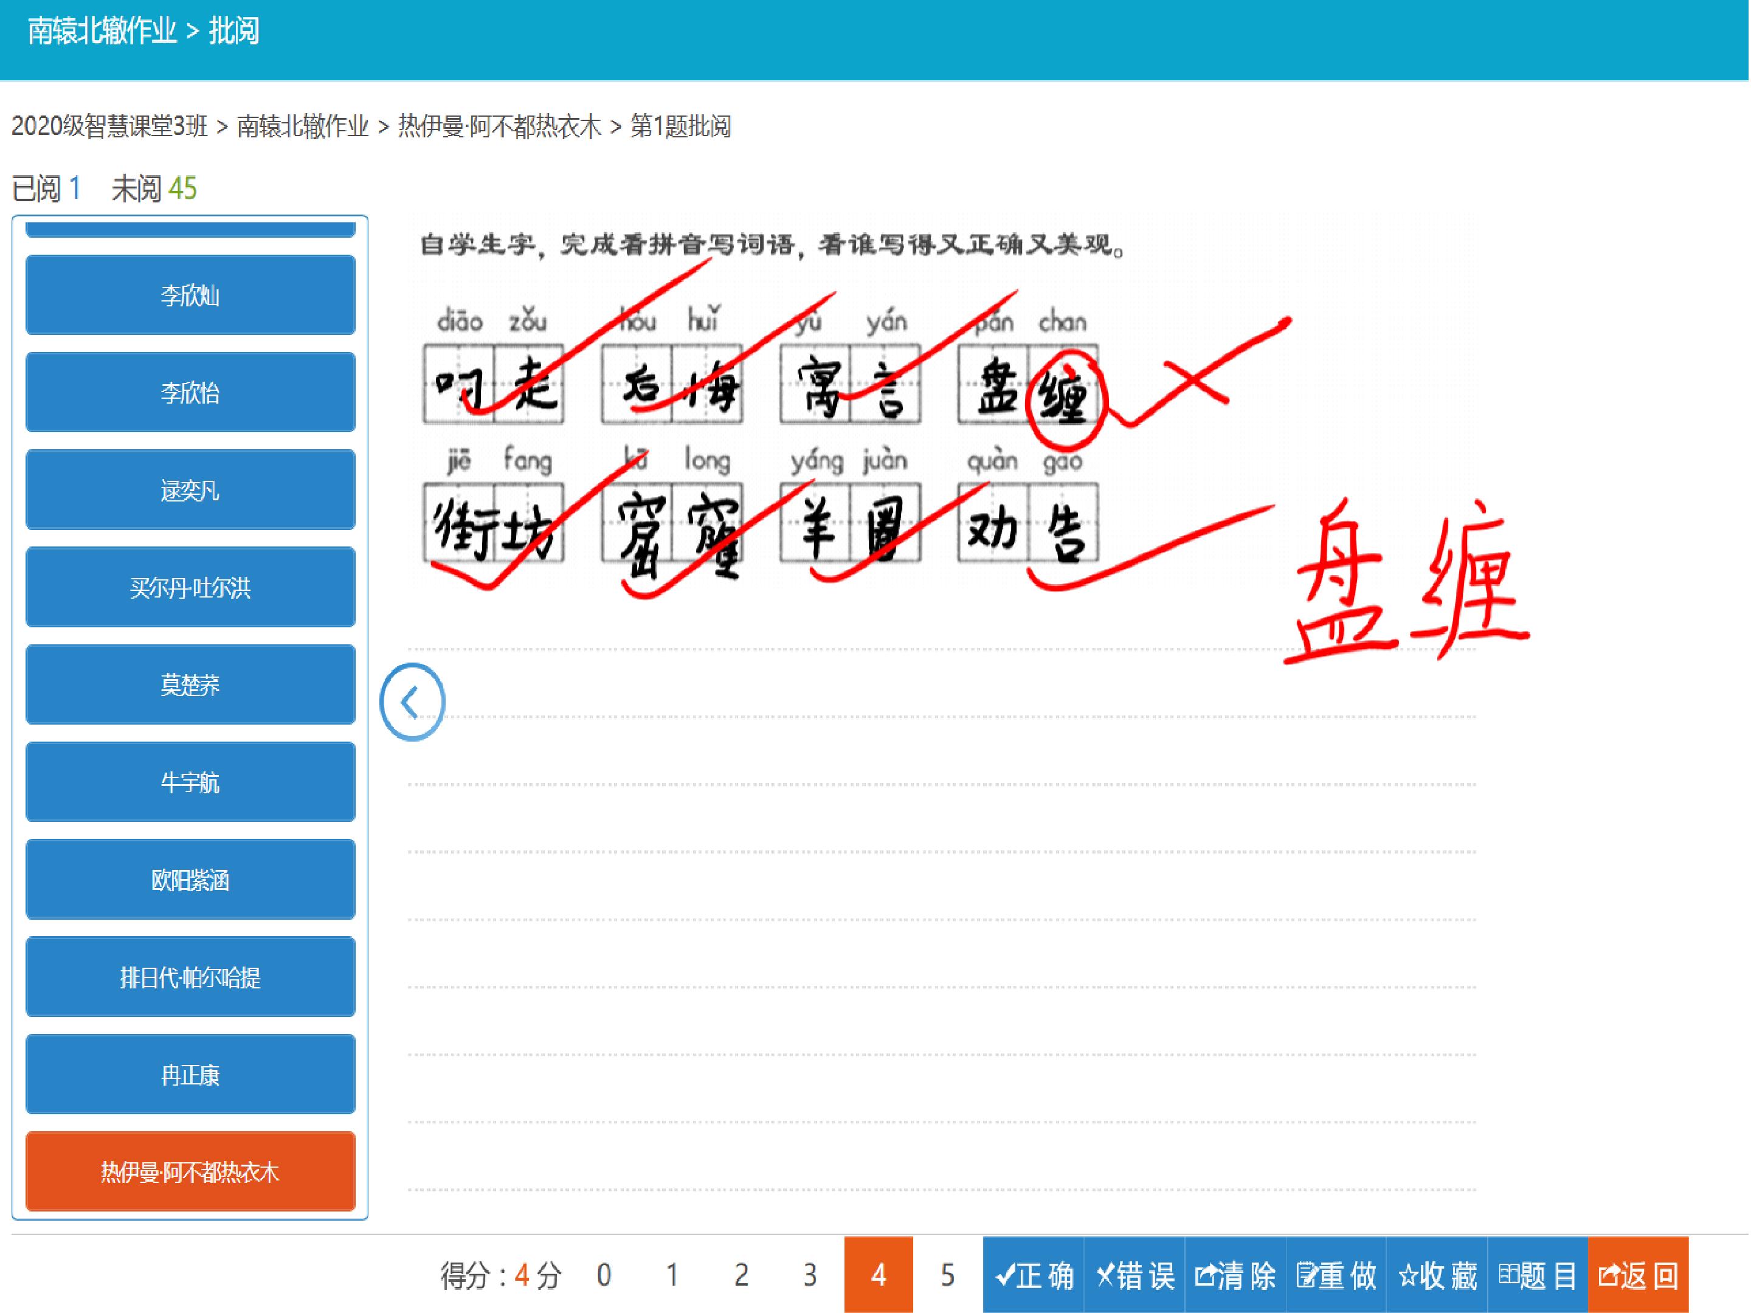Select student 冉正康 in the list

pos(190,1074)
